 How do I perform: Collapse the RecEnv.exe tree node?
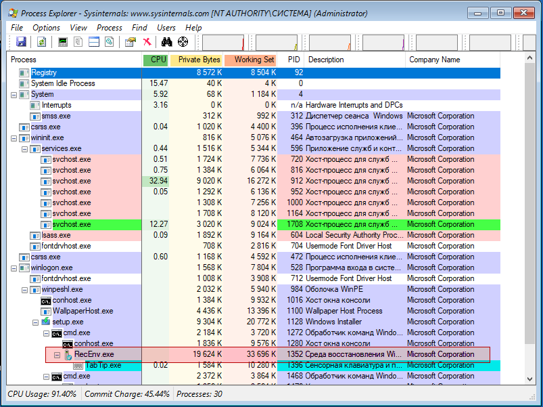click(57, 355)
